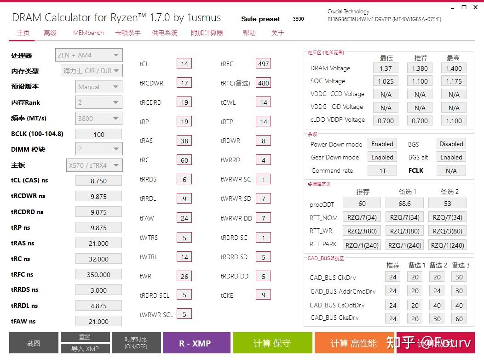Screen dimensions: 484x363
Task: Open the 预设版本 Manual dropdown
Action: 99,87
